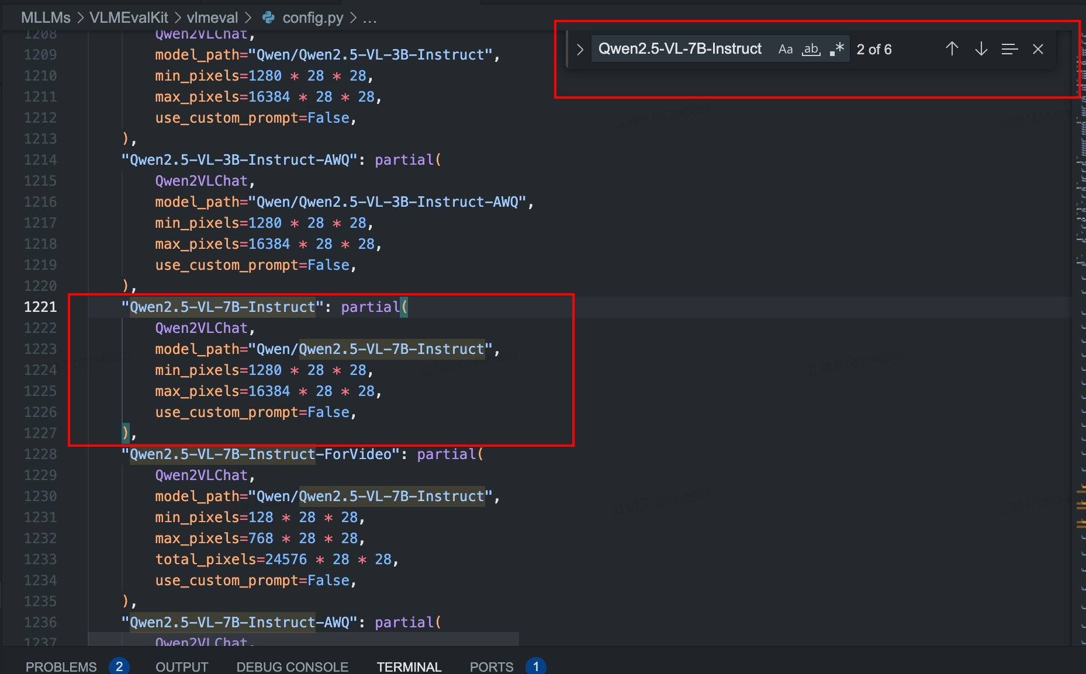This screenshot has width=1086, height=674.
Task: Click "Qwen2.5-VL-7B-Instruct-AWQ" key on line 1236
Action: pyautogui.click(x=239, y=623)
